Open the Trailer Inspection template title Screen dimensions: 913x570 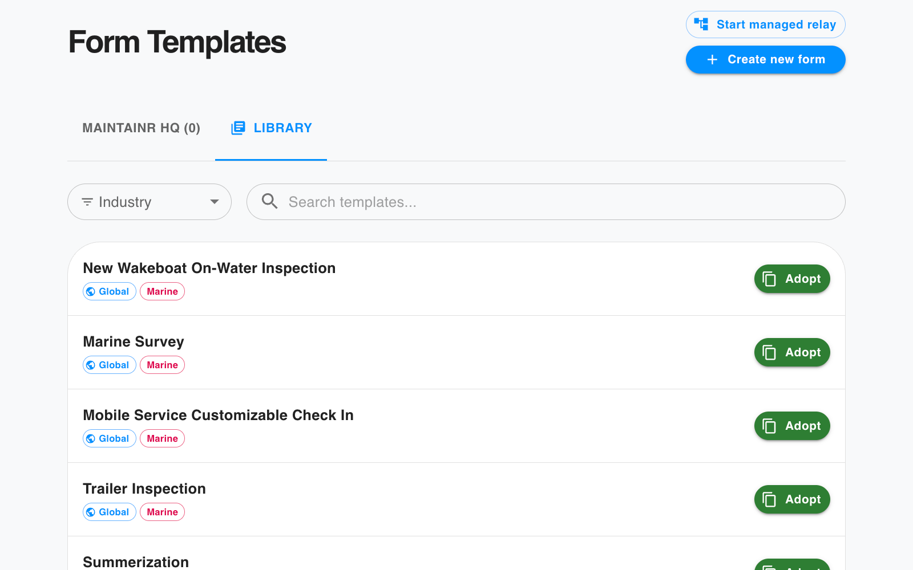coord(144,489)
